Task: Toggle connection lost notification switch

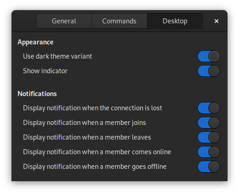Action: pos(209,108)
